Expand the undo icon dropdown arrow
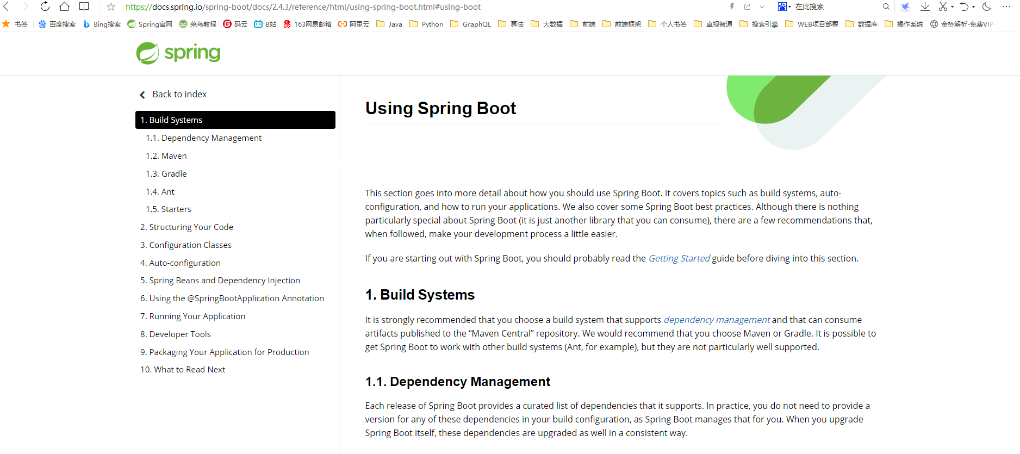The height and width of the screenshot is (454, 1020). click(x=973, y=7)
